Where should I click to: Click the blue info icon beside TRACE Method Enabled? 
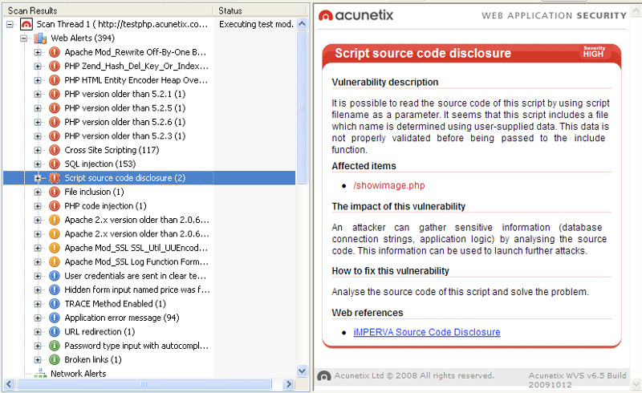tap(55, 304)
